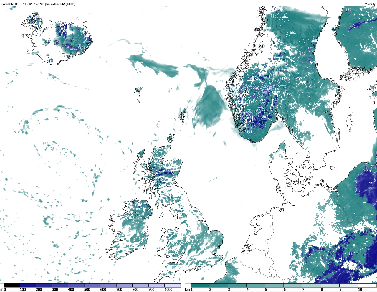Select the 5–6 km teal legend swatch
This screenshot has height=292, width=377.
274,285
